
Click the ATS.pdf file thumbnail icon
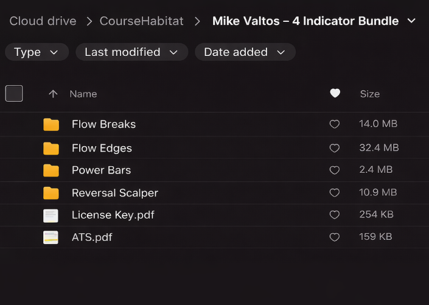(51, 237)
